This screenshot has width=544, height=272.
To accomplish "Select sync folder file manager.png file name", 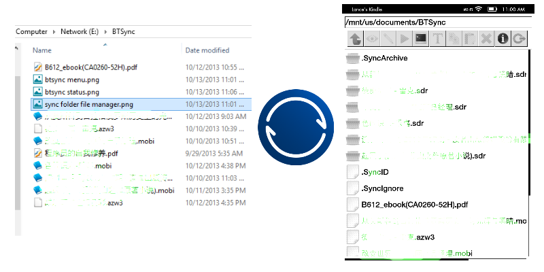I will click(89, 104).
